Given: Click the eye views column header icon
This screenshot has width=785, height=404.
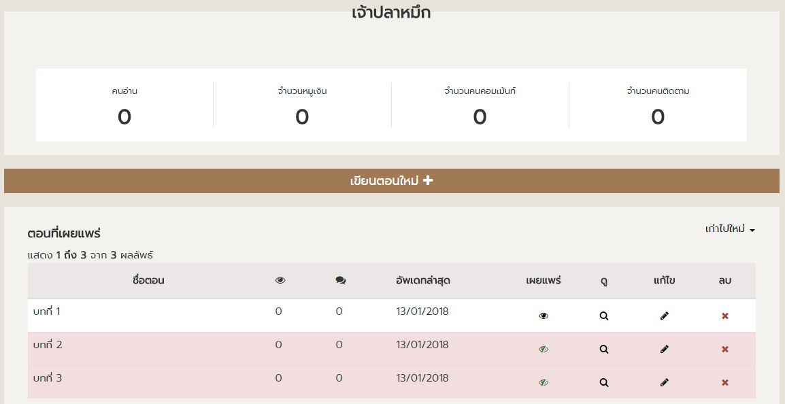Looking at the screenshot, I should tap(280, 280).
